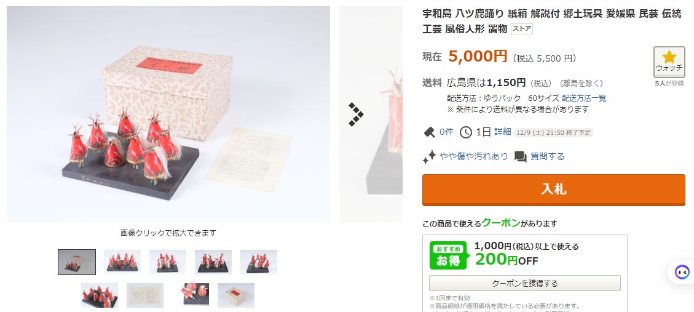Viewport: 694px width, 312px height.
Task: Click the sparkle item condition icon
Action: click(x=429, y=156)
